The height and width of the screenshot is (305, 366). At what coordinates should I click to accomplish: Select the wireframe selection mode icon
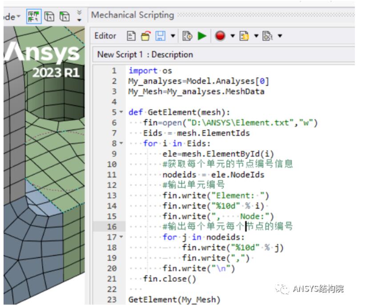35,17
